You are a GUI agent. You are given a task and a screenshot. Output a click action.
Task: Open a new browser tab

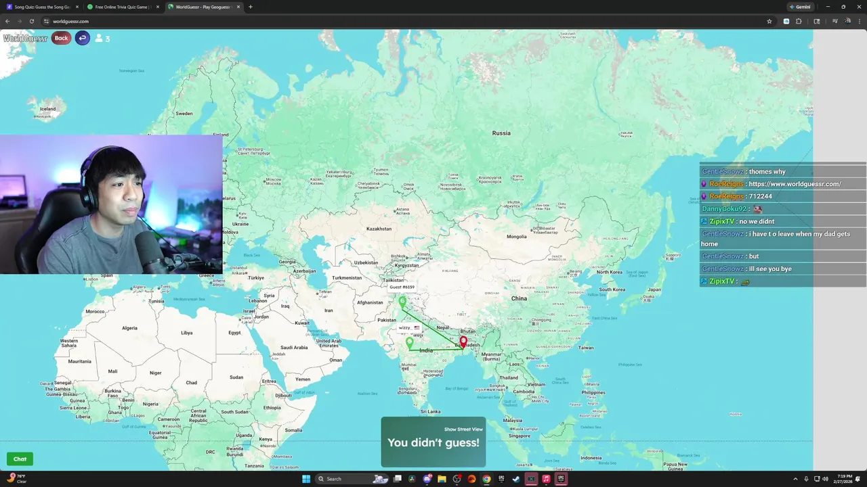[x=251, y=7]
